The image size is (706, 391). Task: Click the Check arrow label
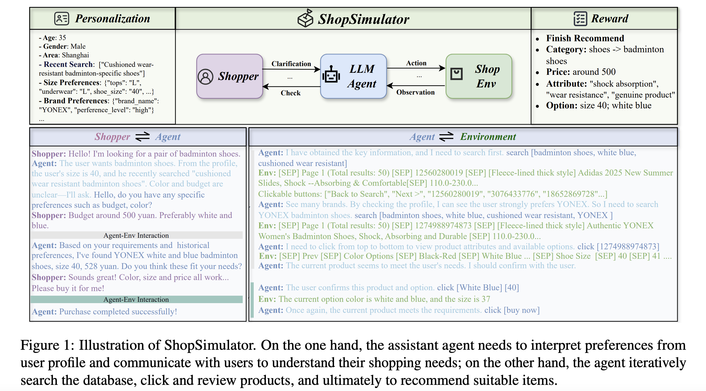coord(290,93)
